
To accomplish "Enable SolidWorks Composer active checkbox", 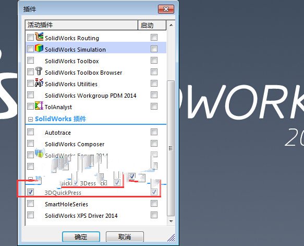I will (30, 143).
